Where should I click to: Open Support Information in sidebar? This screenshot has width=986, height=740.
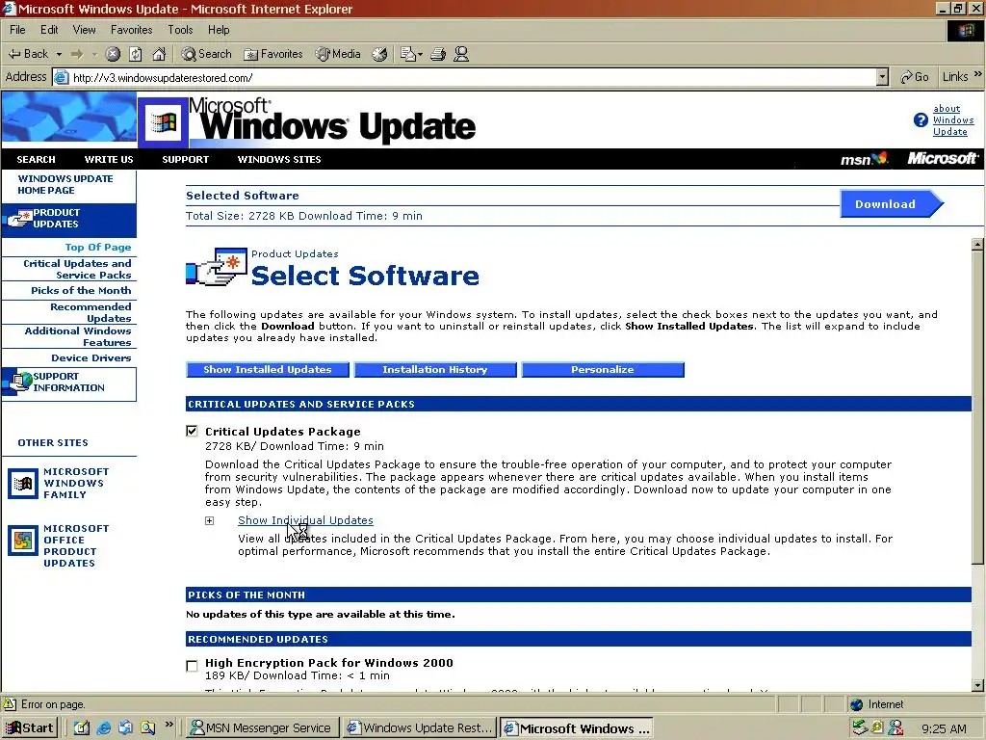pos(68,383)
